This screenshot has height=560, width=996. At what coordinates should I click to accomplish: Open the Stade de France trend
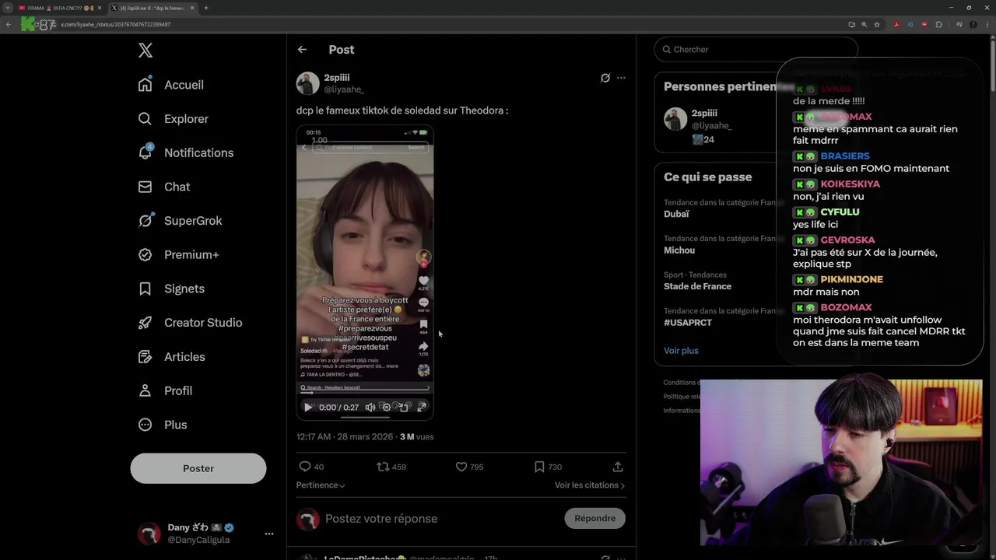[x=697, y=286]
